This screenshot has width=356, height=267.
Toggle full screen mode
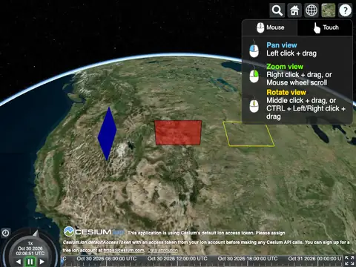coord(350,261)
